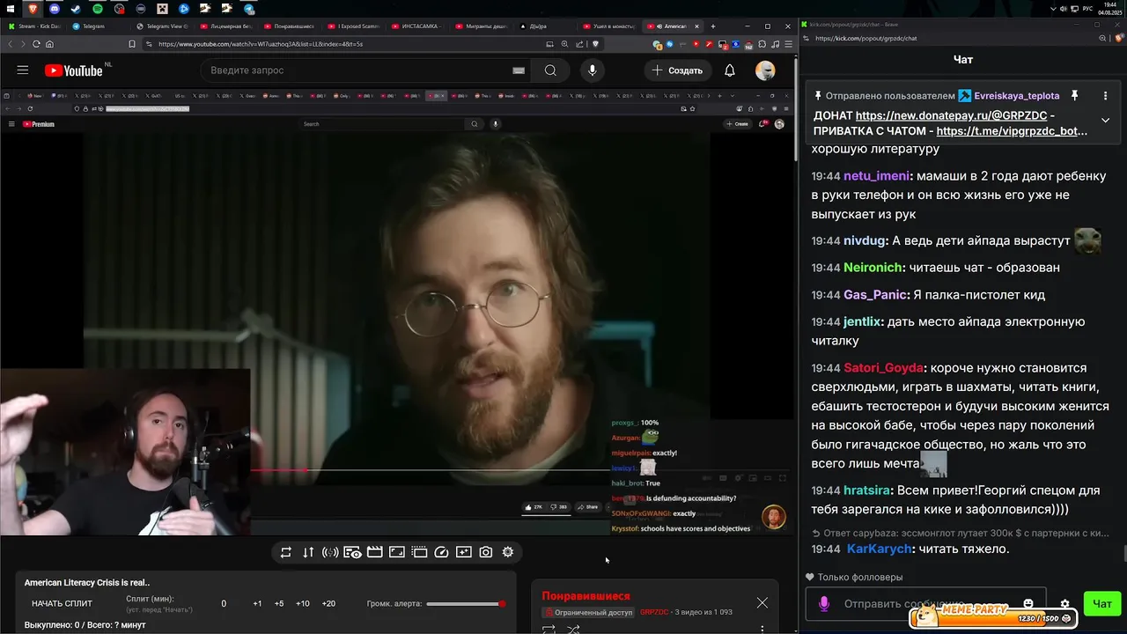Viewport: 1127px width, 634px height.
Task: Open the GRPZDC channel link in playlist
Action: [x=654, y=612]
